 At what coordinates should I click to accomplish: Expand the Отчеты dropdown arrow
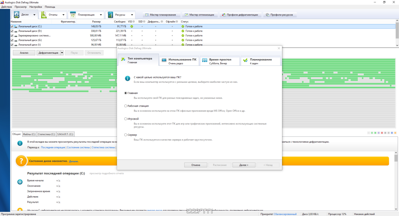tap(63, 15)
